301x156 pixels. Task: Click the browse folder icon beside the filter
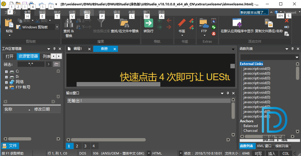point(56,64)
